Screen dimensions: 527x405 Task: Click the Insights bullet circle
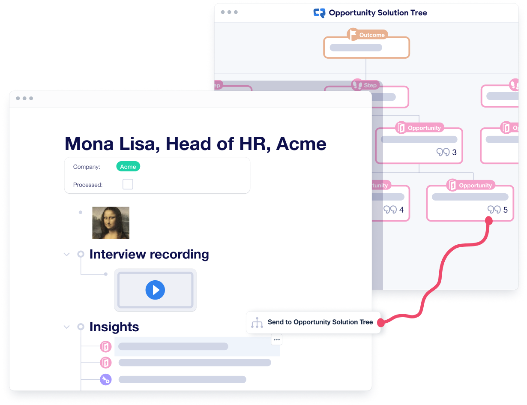coord(81,327)
